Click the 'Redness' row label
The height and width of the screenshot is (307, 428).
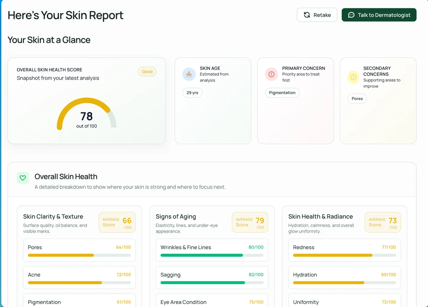click(x=304, y=247)
